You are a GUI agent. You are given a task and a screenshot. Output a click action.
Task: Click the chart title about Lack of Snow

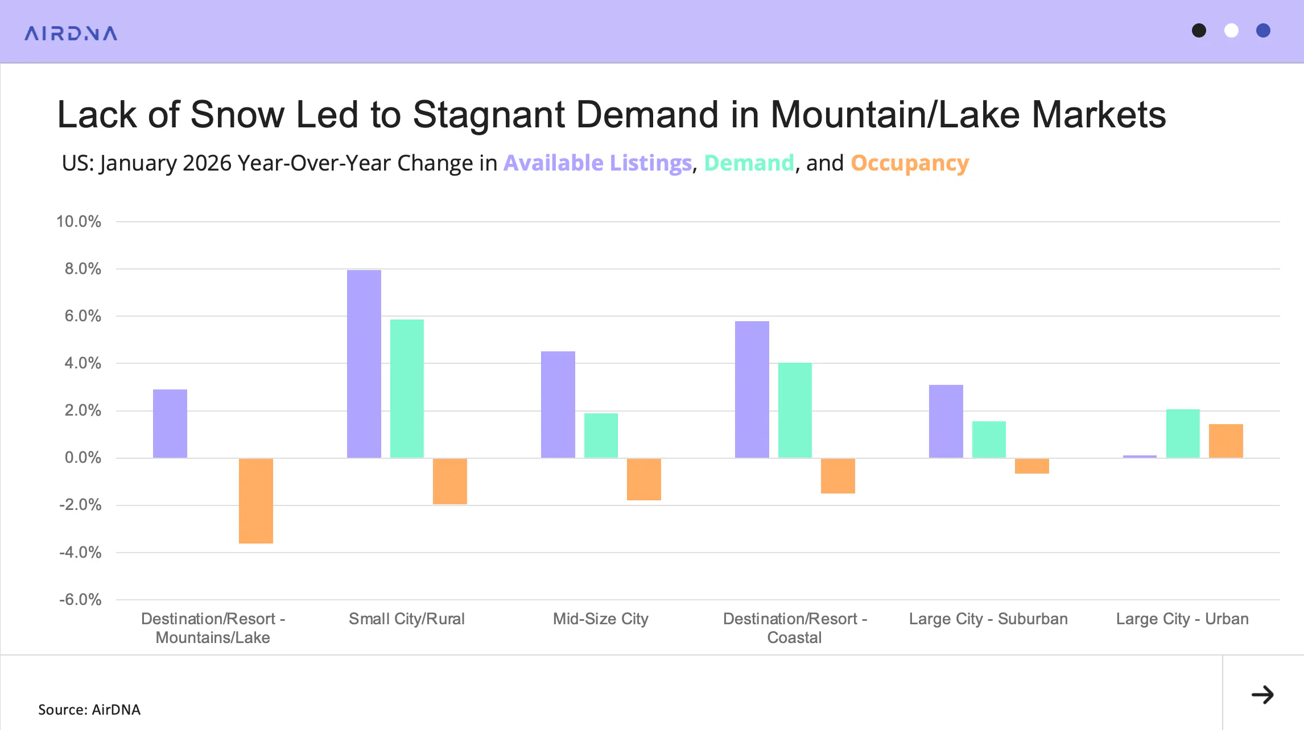(612, 114)
